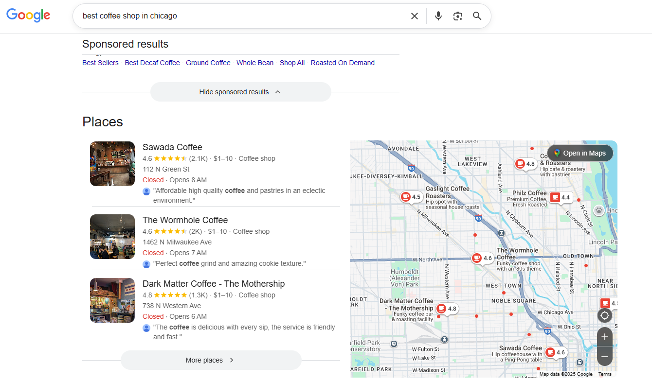Open Best Decaf Coffee link
The image size is (652, 381).
click(x=152, y=63)
